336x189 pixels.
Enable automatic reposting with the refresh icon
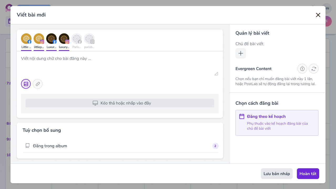coord(314,69)
